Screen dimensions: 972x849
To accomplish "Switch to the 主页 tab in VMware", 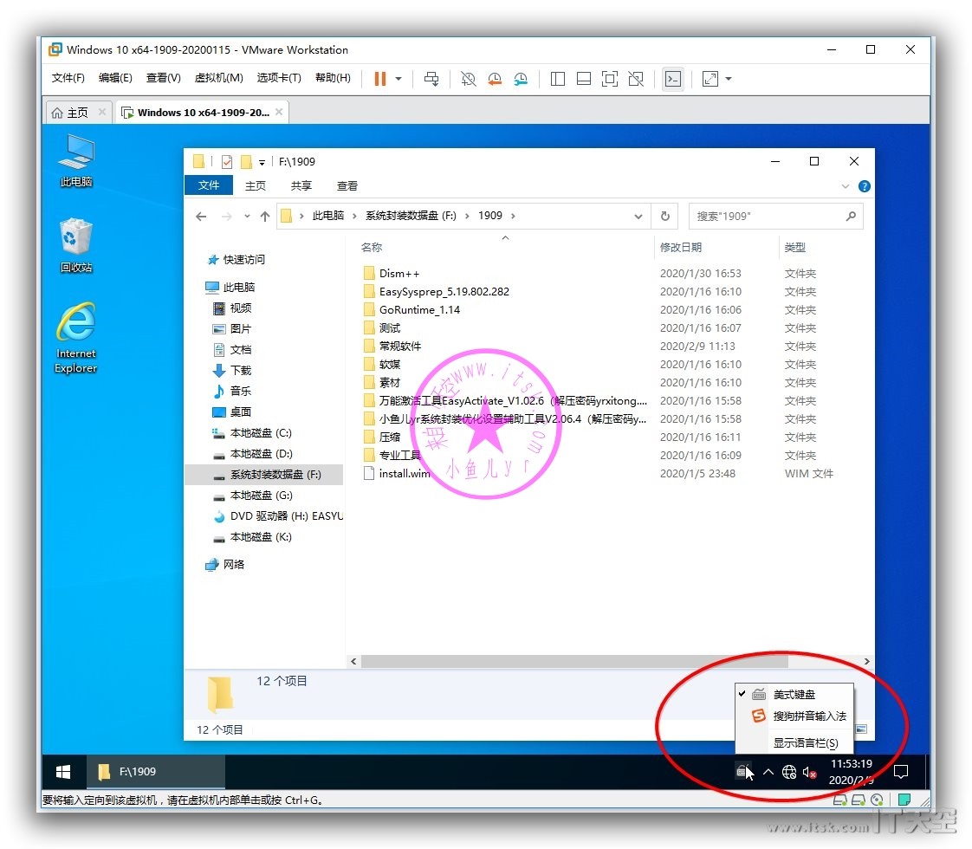I will coord(77,113).
